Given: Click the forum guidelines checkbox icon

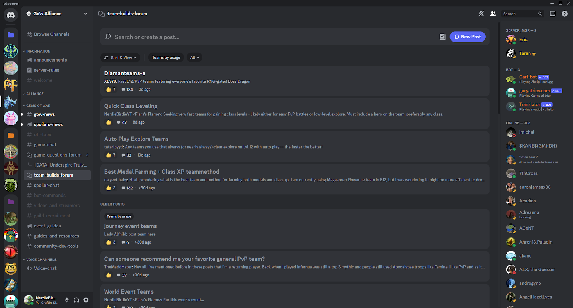Looking at the screenshot, I should (442, 37).
